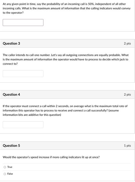Click the "which jack to connect to?" sentence
Screen dimensions: 135x182
coord(66,62)
